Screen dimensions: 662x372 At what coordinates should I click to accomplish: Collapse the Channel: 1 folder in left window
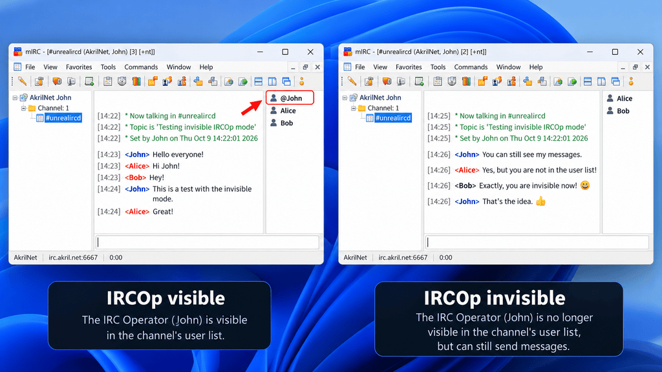24,108
